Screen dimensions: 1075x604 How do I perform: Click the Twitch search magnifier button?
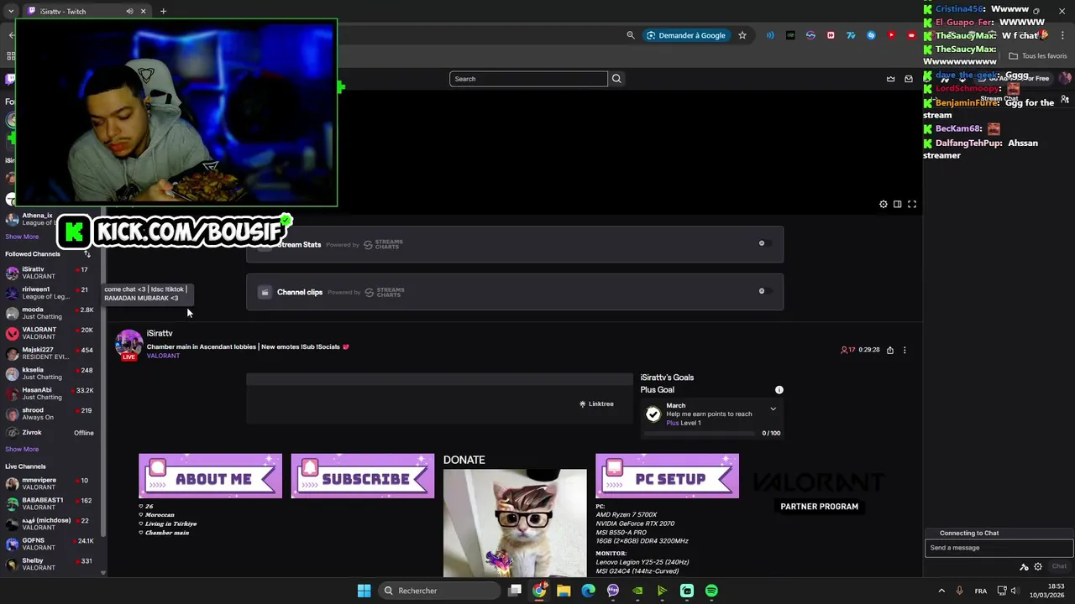click(616, 79)
